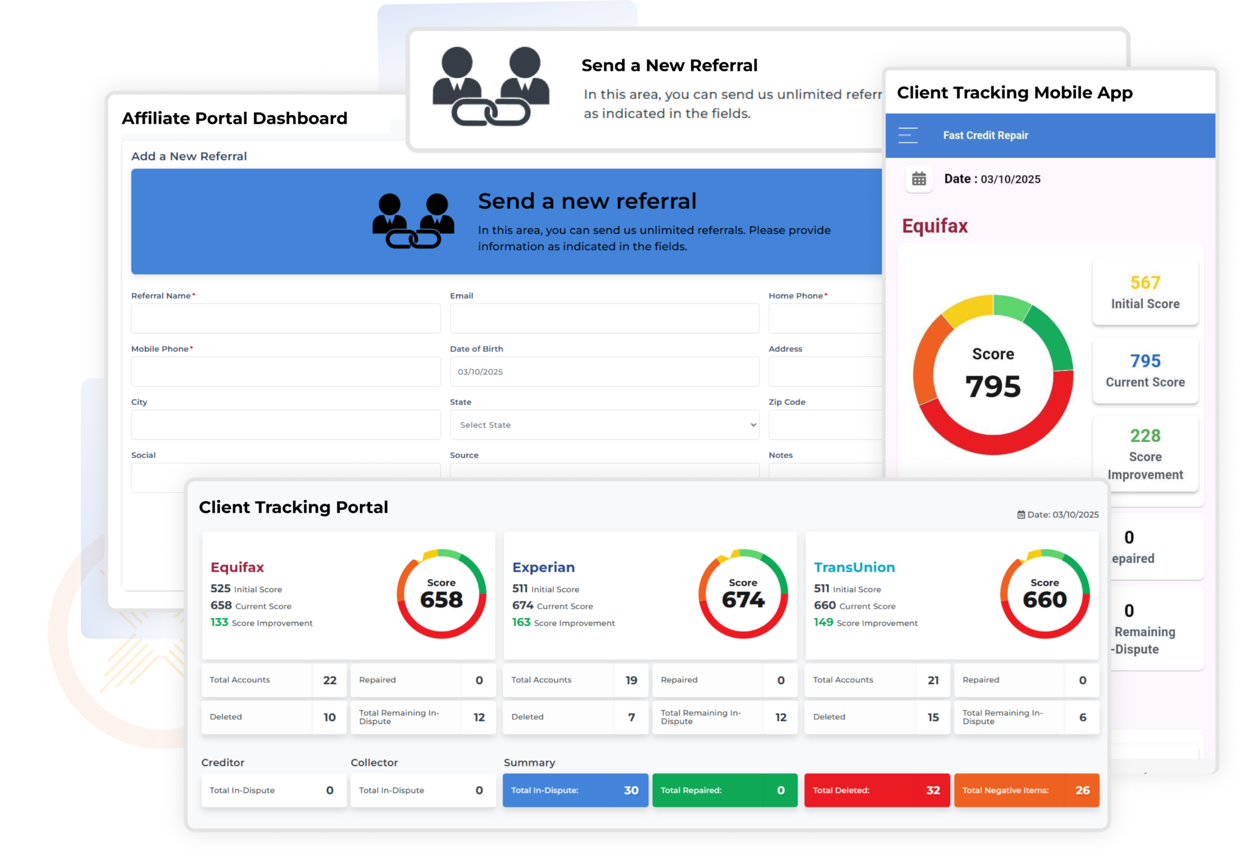Toggle the Fast Credit Repair app header

click(x=910, y=135)
